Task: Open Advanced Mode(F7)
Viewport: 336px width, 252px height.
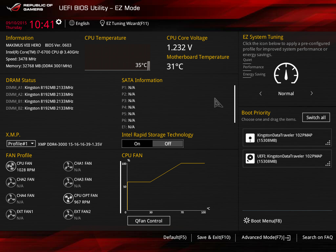Action: (x=266, y=238)
